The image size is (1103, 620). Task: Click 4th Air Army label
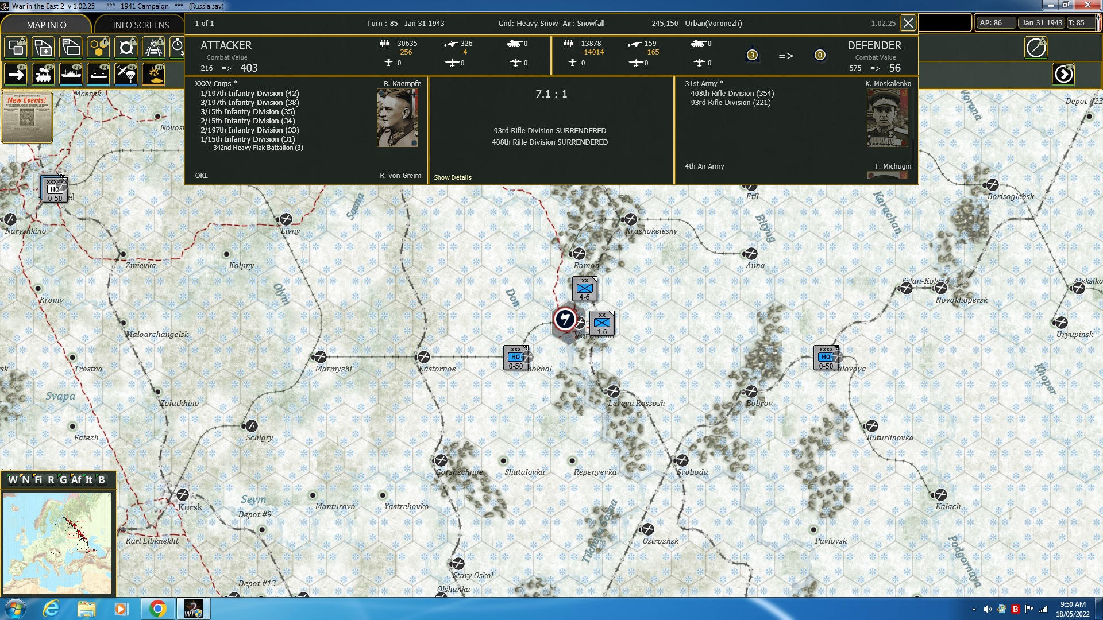(704, 166)
